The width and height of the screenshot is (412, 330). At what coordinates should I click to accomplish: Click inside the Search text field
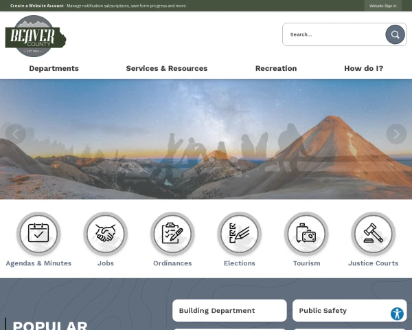pos(333,34)
